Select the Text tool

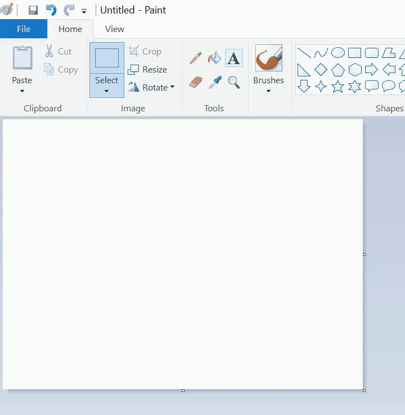click(x=234, y=58)
